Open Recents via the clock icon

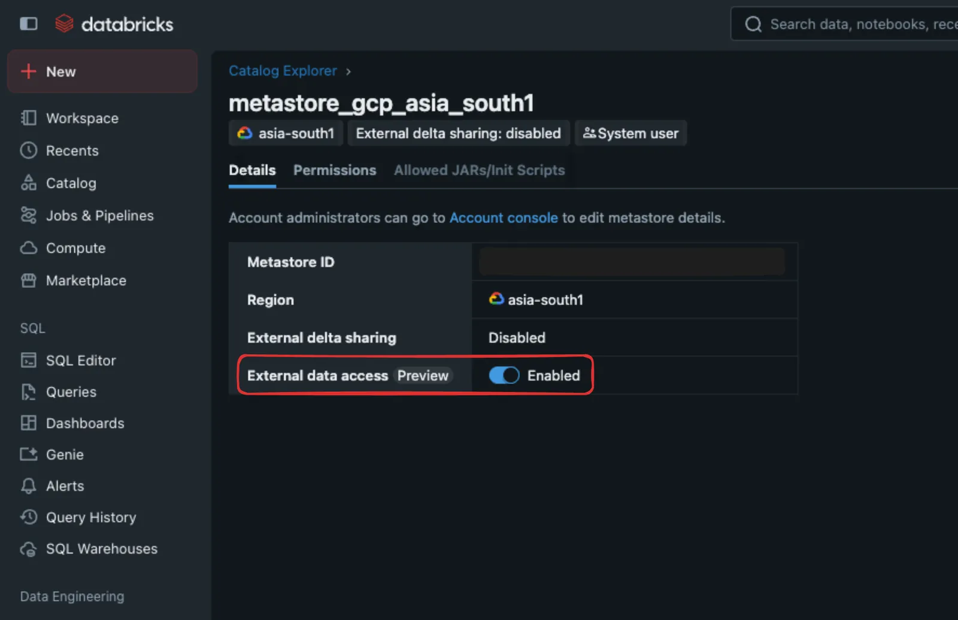pyautogui.click(x=28, y=150)
